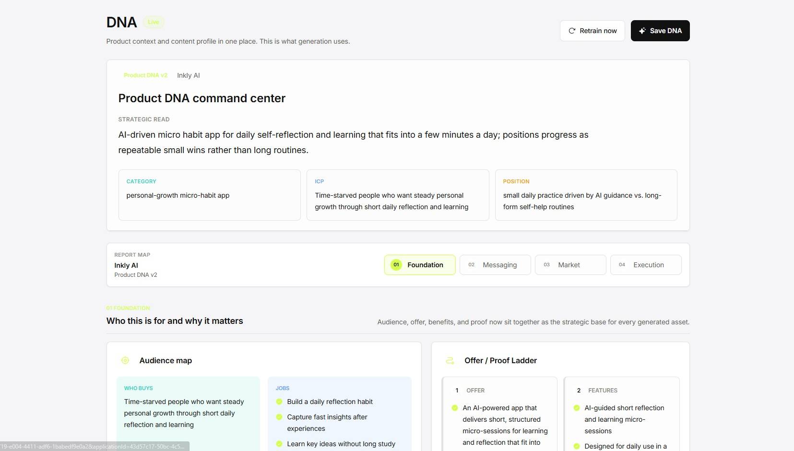This screenshot has height=451, width=794.
Task: Switch to the Market tab
Action: click(570, 265)
